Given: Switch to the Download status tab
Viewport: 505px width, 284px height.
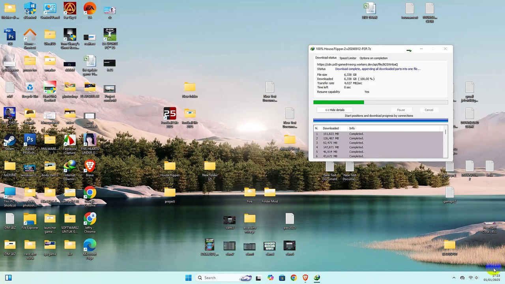Looking at the screenshot, I should click(326, 58).
